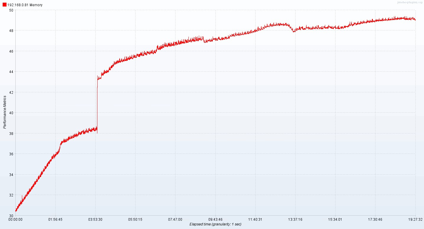
Task: Click the y-axis value 34
Action: pos(12,175)
